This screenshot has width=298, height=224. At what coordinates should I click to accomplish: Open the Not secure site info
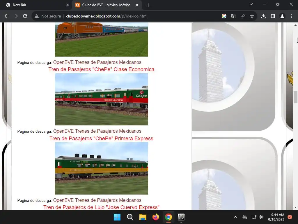48,16
